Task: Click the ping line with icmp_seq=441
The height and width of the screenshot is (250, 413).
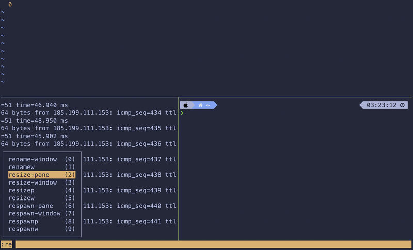Action: tap(130, 221)
